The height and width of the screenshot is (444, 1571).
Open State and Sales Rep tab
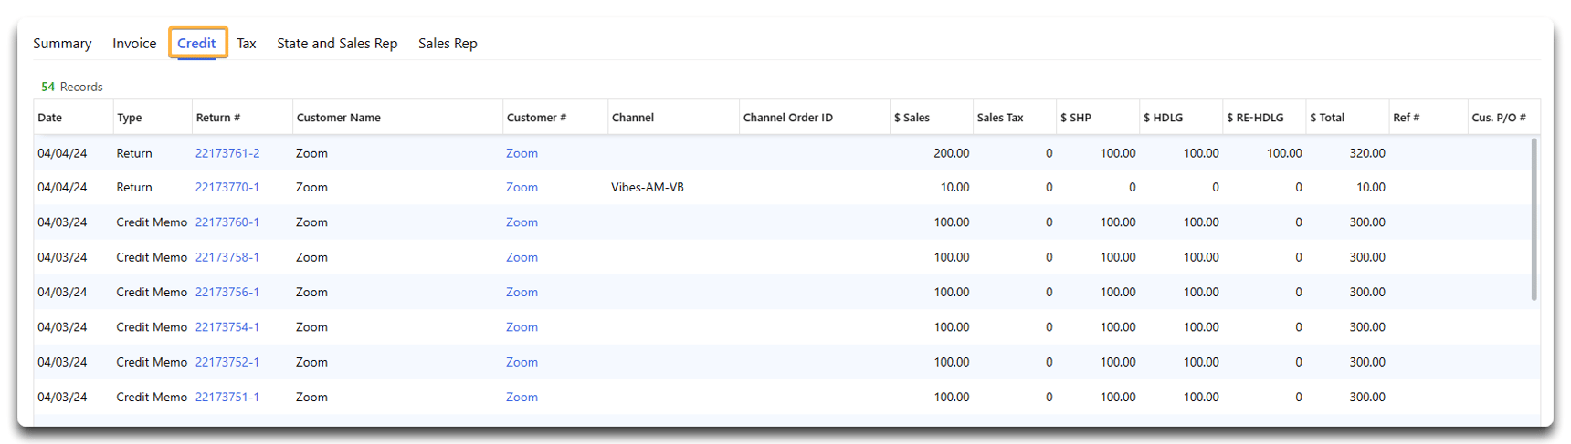(337, 44)
